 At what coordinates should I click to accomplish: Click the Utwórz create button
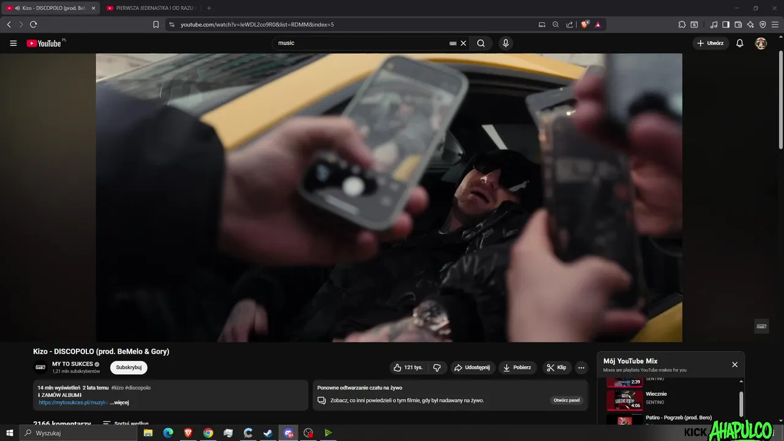[x=710, y=43]
